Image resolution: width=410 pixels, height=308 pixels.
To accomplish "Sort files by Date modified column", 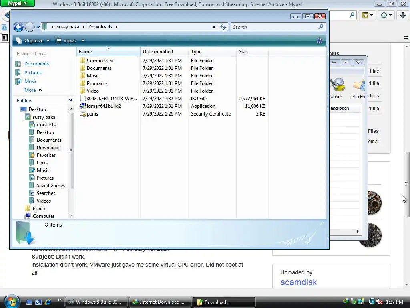I will point(164,52).
